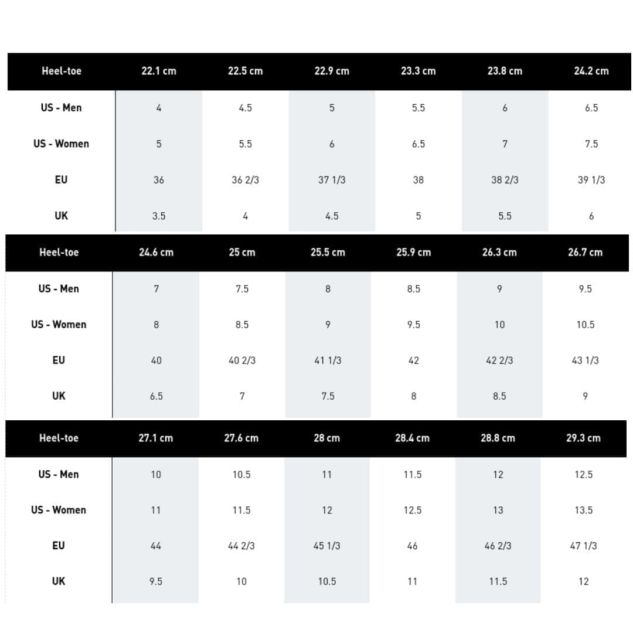The height and width of the screenshot is (633, 633).
Task: Select the 23.8 cm column header
Action: click(505, 71)
